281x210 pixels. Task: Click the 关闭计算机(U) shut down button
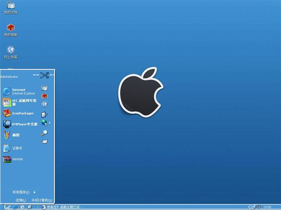[x=42, y=200]
